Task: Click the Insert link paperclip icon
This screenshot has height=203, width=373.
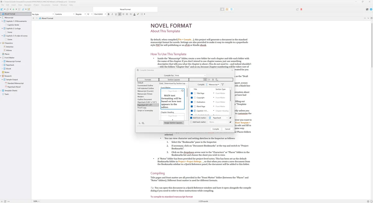Action: tap(23, 9)
